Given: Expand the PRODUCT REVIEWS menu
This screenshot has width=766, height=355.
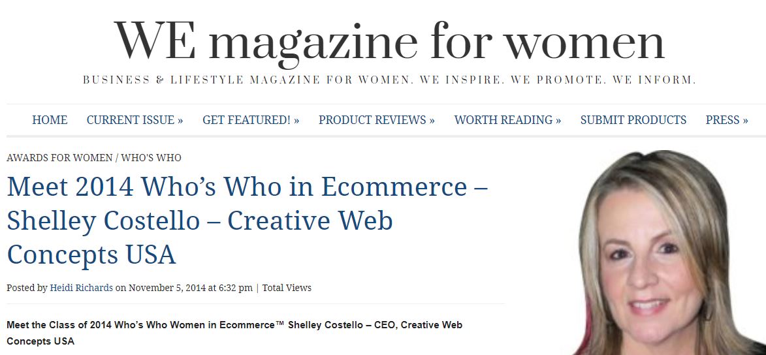Looking at the screenshot, I should 376,120.
